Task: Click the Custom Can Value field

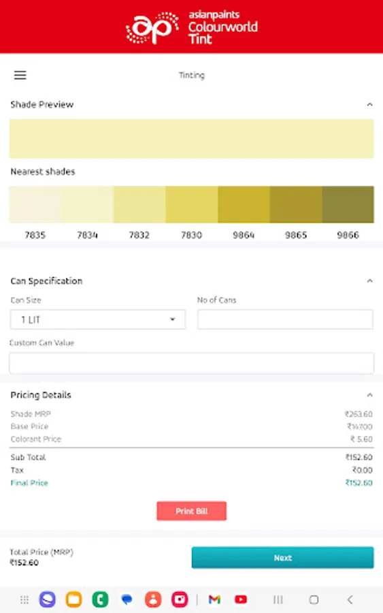Action: click(x=192, y=363)
